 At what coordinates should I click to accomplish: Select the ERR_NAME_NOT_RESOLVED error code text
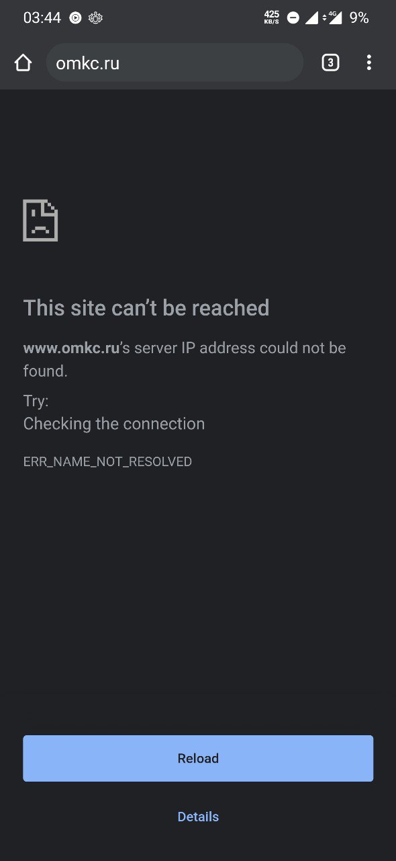click(x=107, y=461)
